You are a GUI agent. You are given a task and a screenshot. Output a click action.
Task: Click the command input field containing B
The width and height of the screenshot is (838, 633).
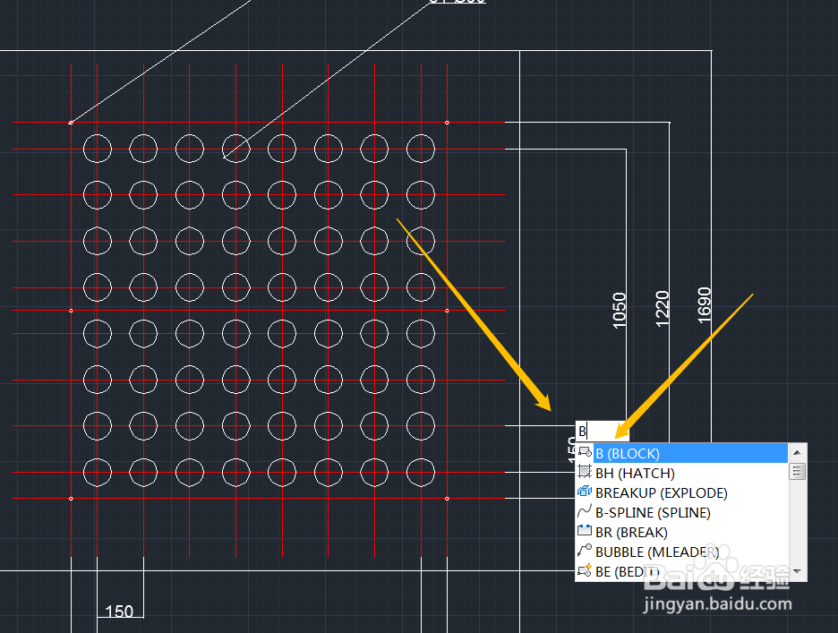click(x=602, y=431)
